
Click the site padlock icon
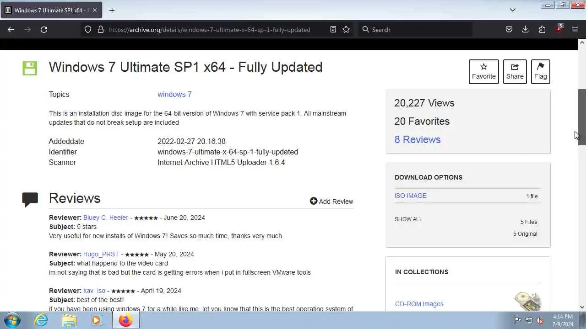101,29
